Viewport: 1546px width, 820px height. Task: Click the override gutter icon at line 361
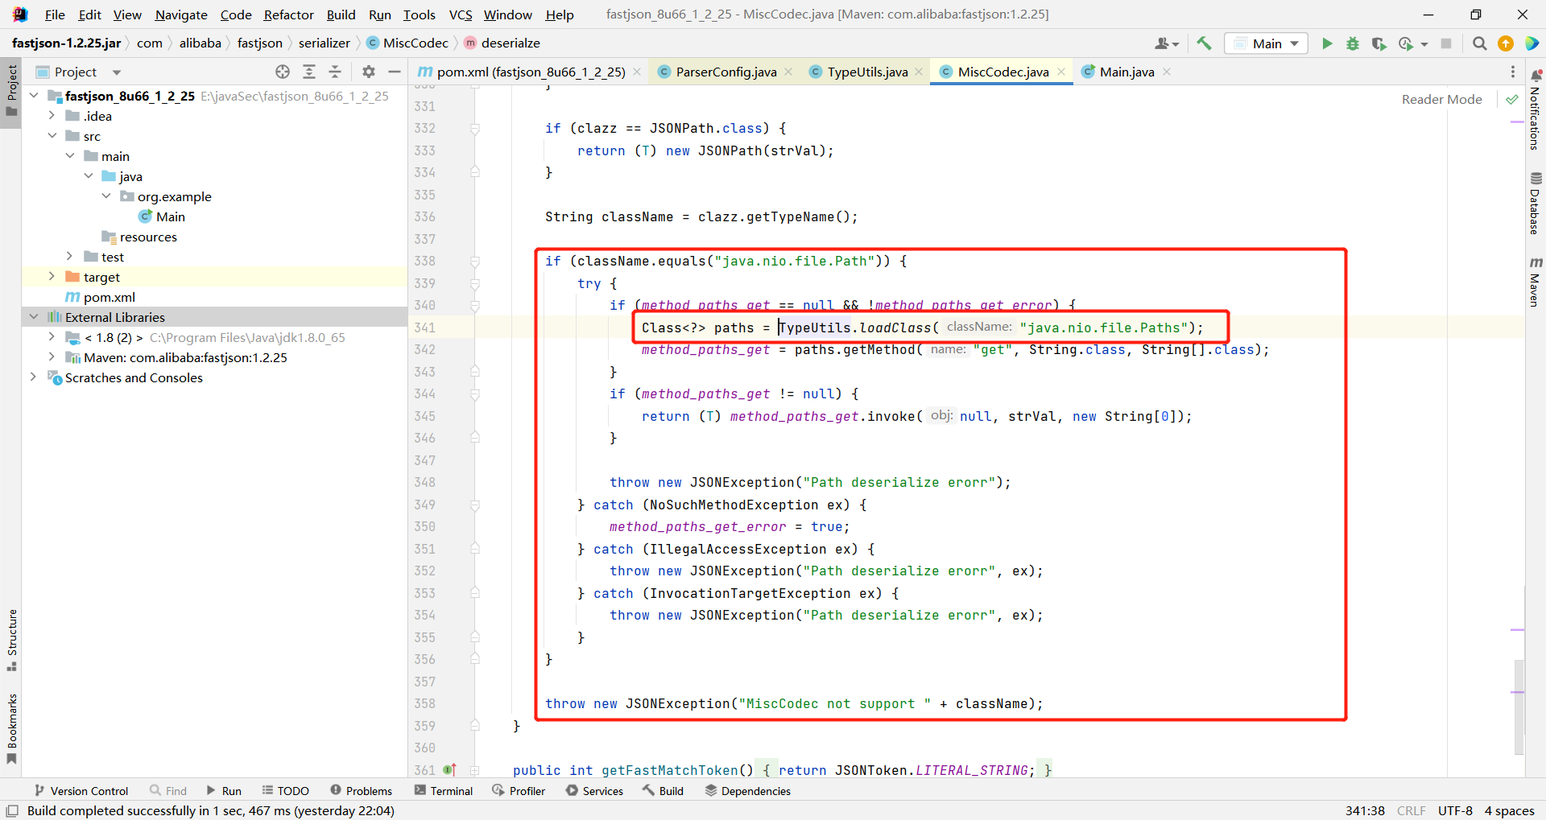click(x=449, y=770)
